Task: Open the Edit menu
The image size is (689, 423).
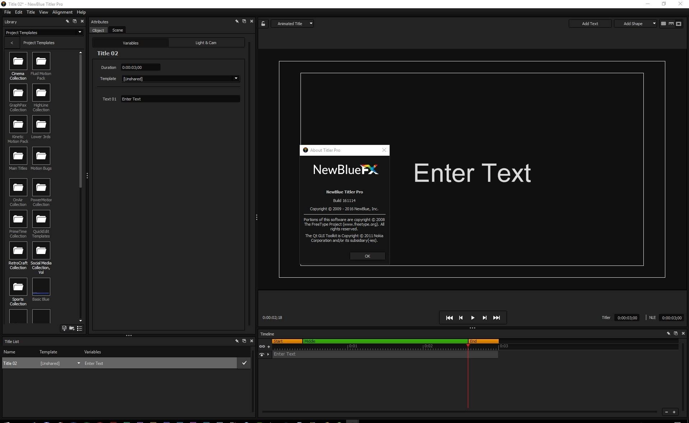Action: coord(19,12)
